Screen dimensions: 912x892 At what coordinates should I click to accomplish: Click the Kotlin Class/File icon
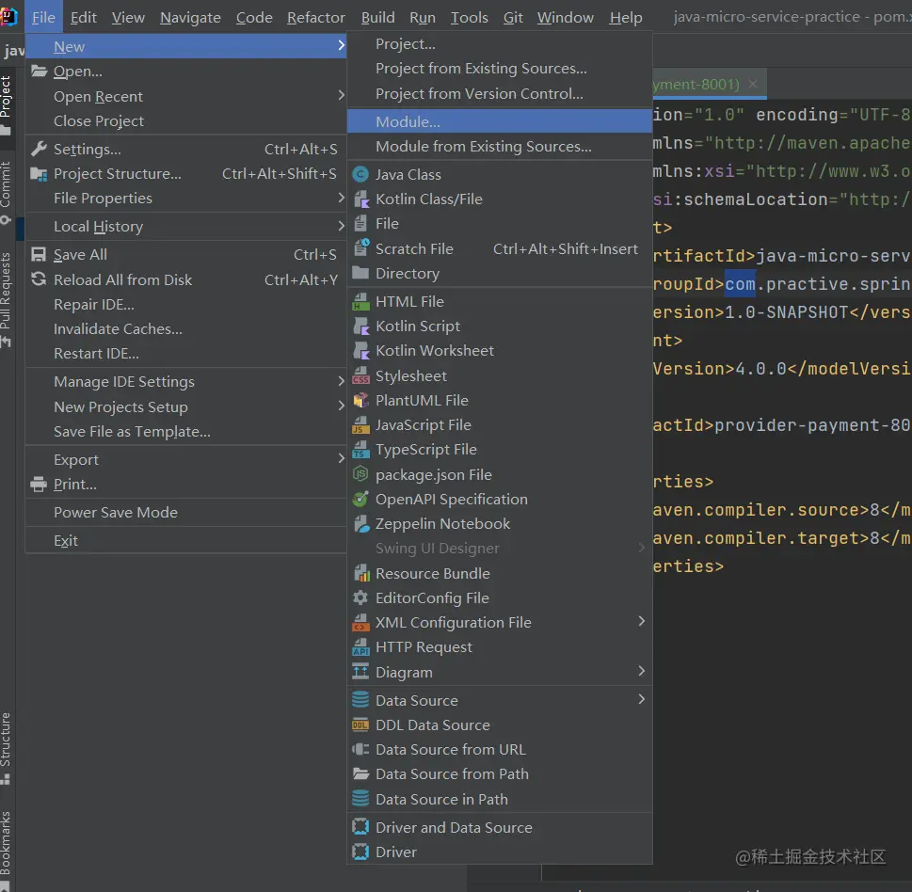click(x=360, y=199)
